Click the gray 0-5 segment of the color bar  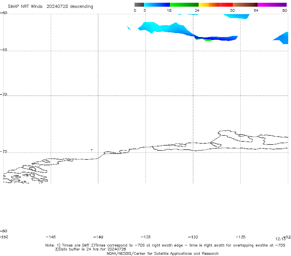click(x=139, y=5)
